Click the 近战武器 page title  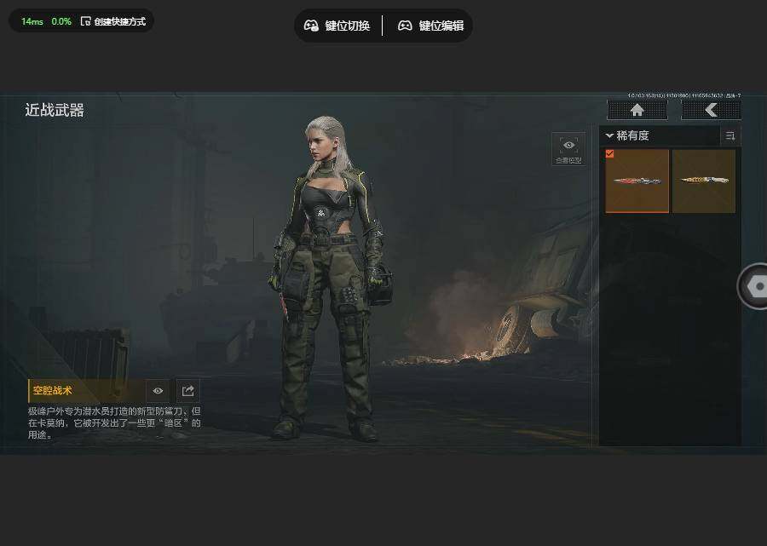coord(55,111)
